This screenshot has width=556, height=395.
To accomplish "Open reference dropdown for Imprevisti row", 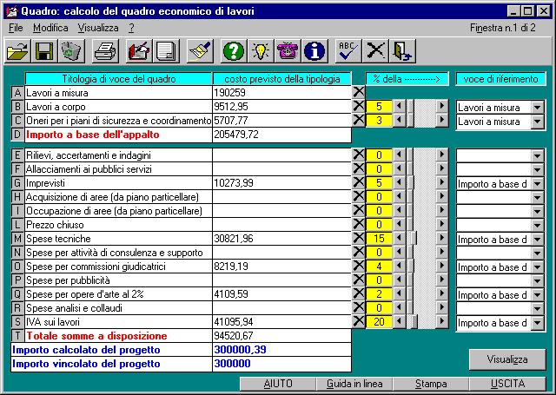I will click(536, 184).
